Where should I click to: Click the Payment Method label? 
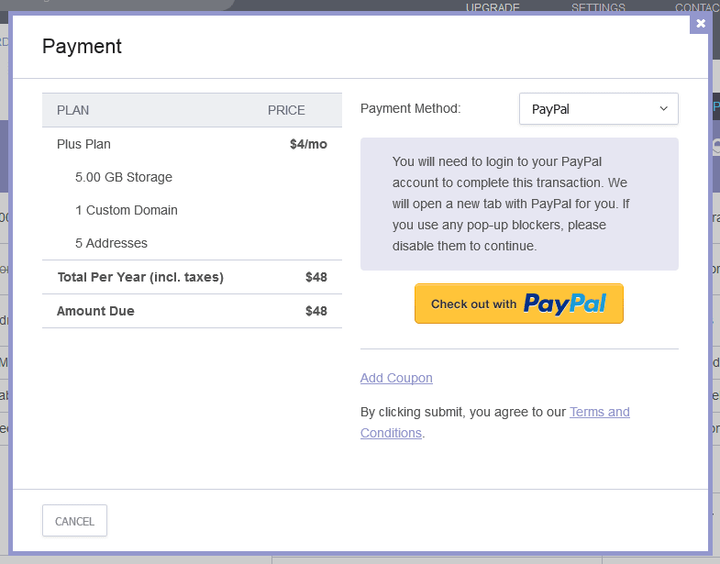[x=411, y=108]
